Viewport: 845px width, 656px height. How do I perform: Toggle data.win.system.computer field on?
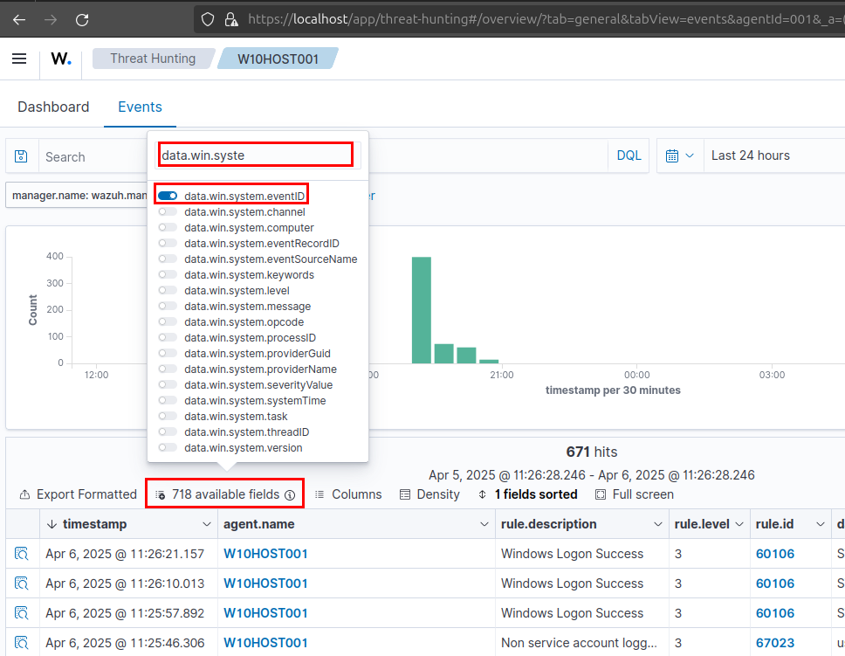[x=168, y=228]
